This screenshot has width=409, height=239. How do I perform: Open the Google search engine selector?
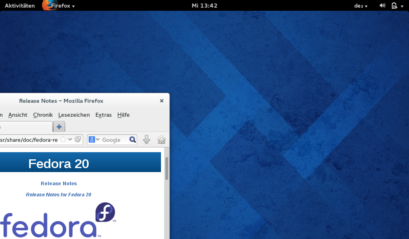pyautogui.click(x=94, y=139)
